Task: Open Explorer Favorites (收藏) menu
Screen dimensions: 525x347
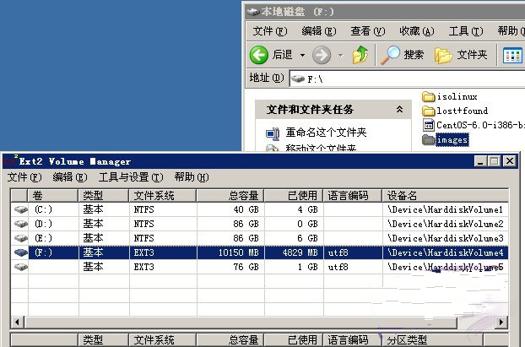Action: pos(417,31)
